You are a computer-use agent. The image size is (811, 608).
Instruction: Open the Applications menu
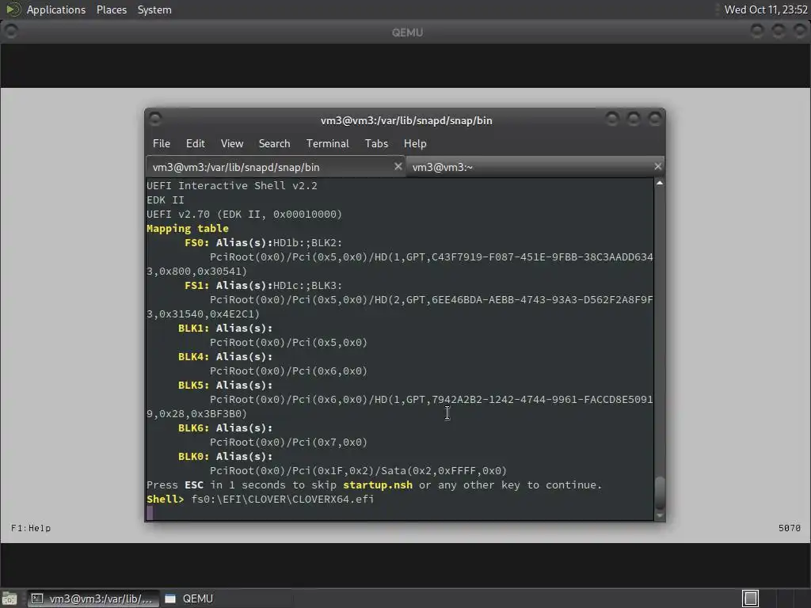[56, 9]
